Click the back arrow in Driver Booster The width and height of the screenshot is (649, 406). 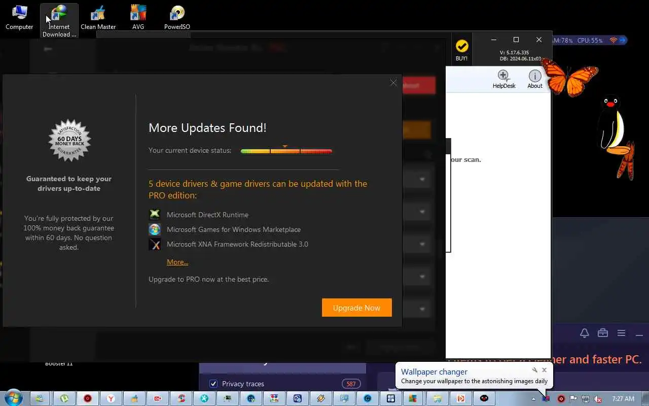pos(48,49)
